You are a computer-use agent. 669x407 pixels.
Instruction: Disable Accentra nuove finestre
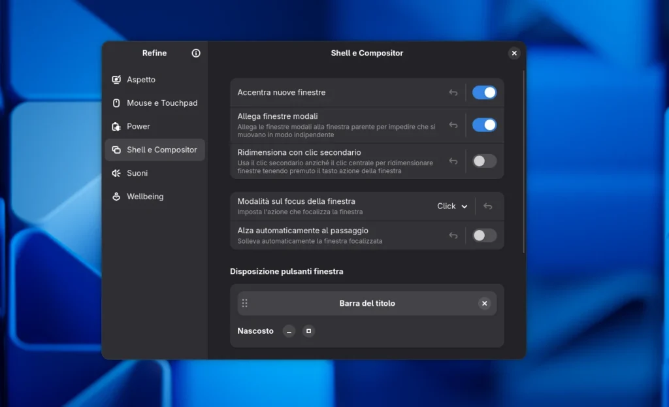tap(484, 92)
